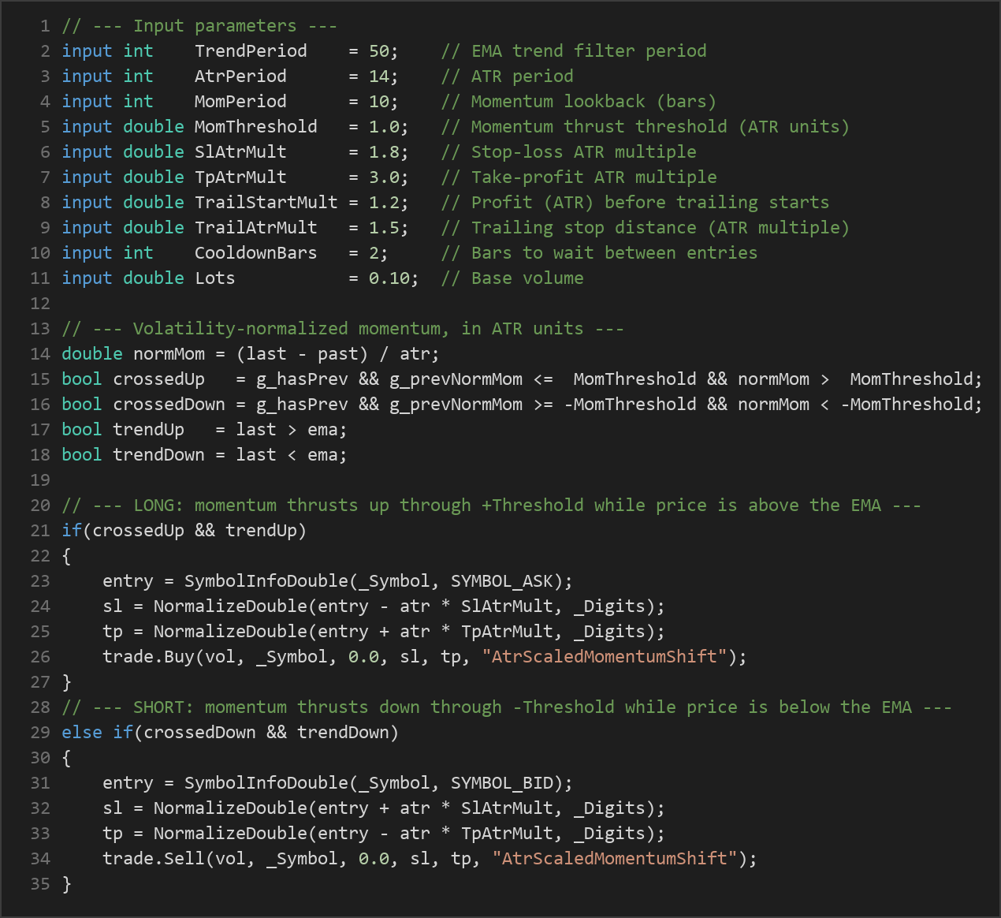
Task: Click the AtrPeriod identifier on line 3
Action: (x=240, y=76)
